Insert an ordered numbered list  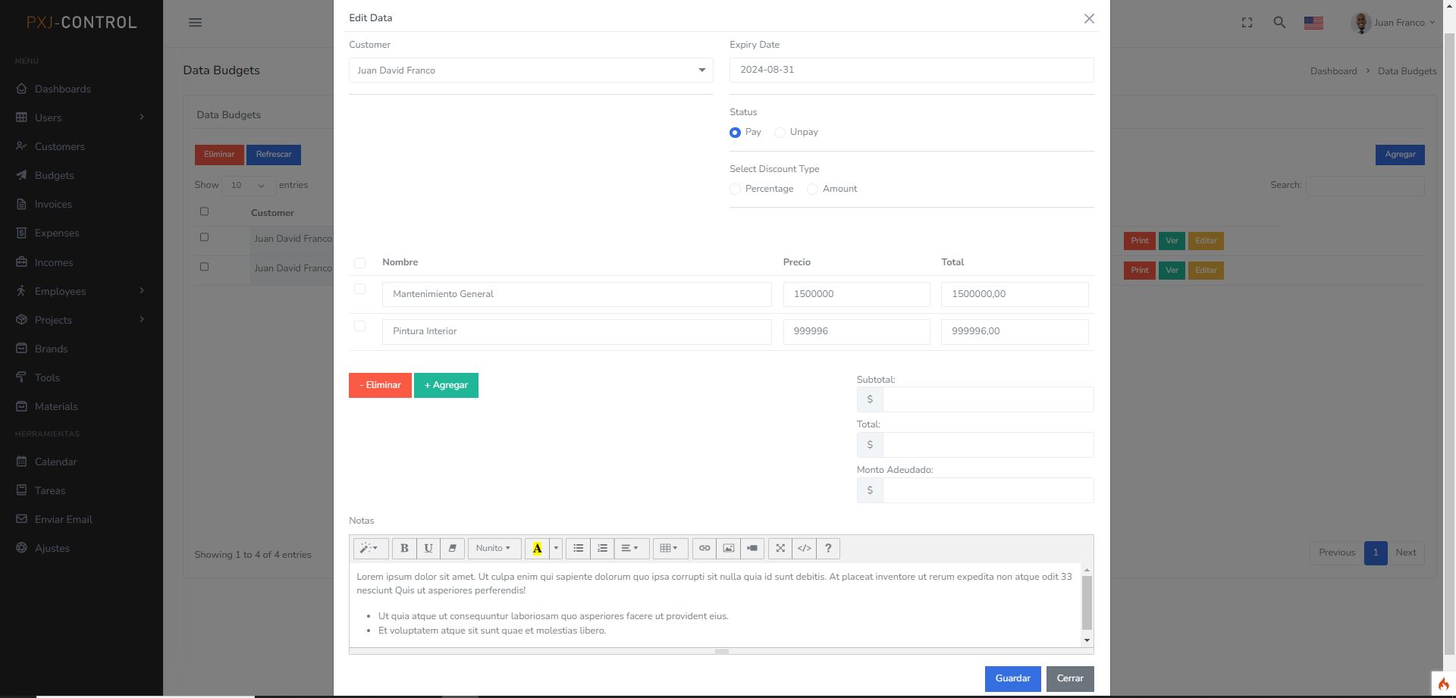[602, 549]
